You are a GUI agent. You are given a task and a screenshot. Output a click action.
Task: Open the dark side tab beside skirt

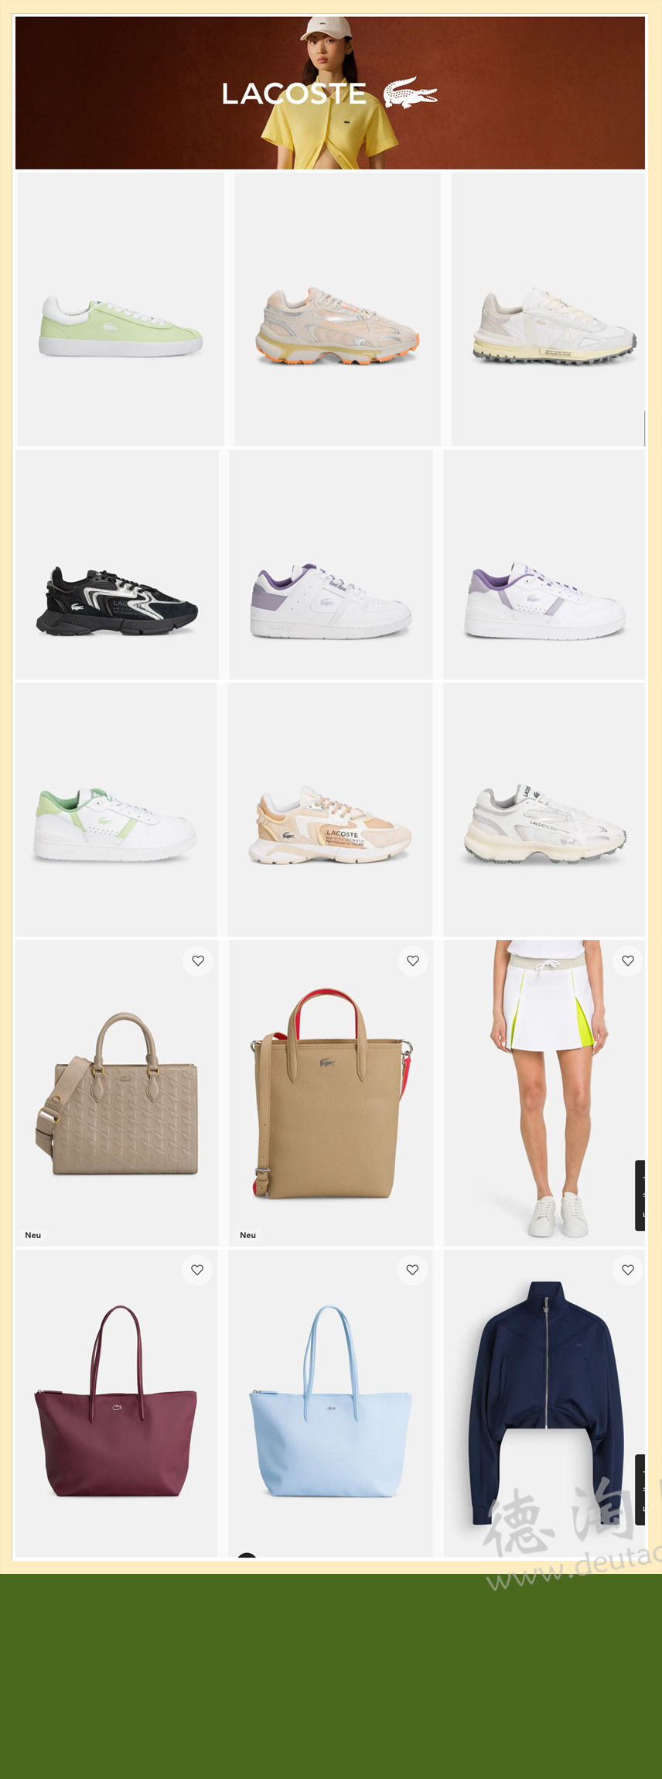click(640, 1196)
